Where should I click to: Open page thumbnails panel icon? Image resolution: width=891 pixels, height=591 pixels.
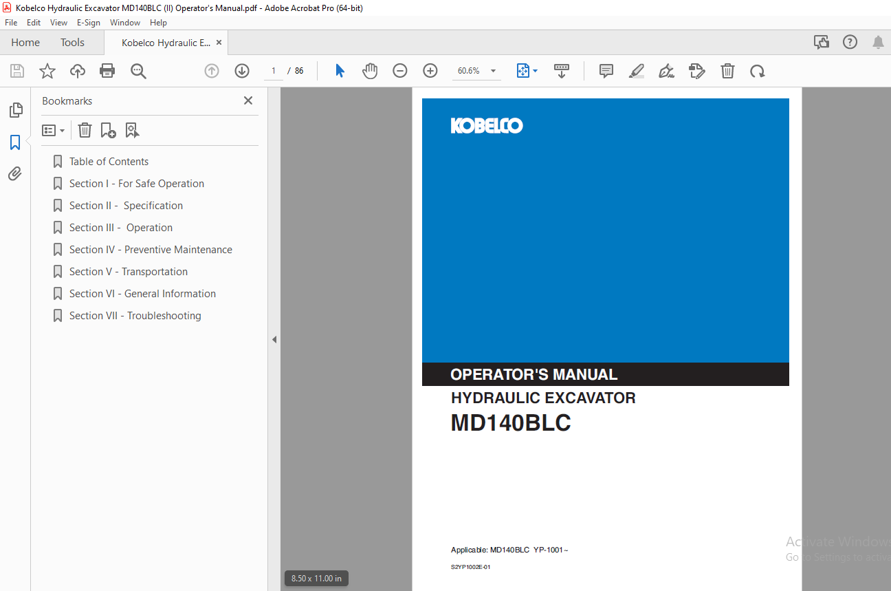(15, 109)
